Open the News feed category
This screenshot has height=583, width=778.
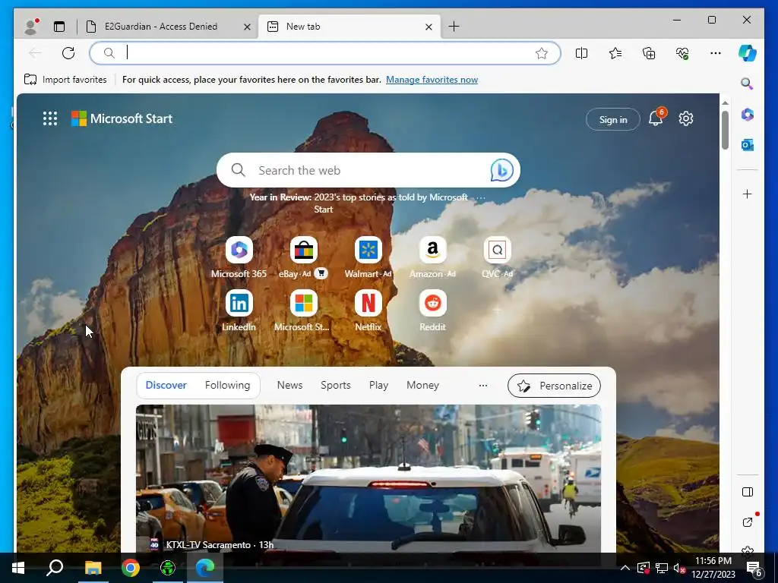(289, 385)
